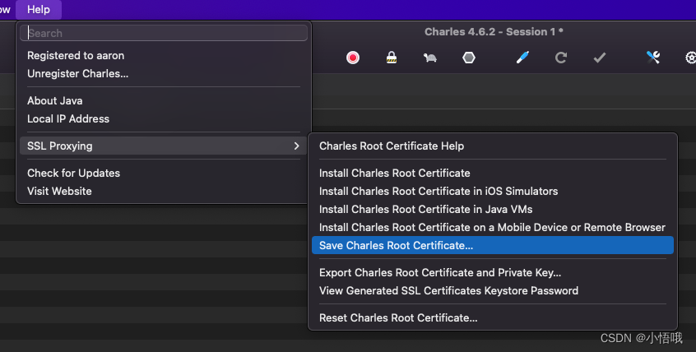Viewport: 696px width, 352px height.
Task: Open the settings gear icon
Action: 691,58
